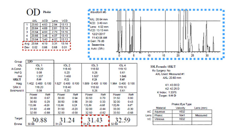Image resolution: width=247 pixels, height=134 pixels.
Task: Click the IOL Formula: SRK/T heading
Action: (x=163, y=67)
